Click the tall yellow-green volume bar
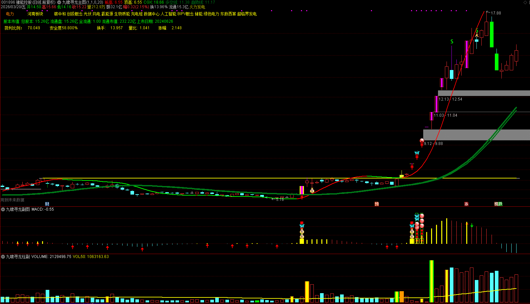 point(431,281)
